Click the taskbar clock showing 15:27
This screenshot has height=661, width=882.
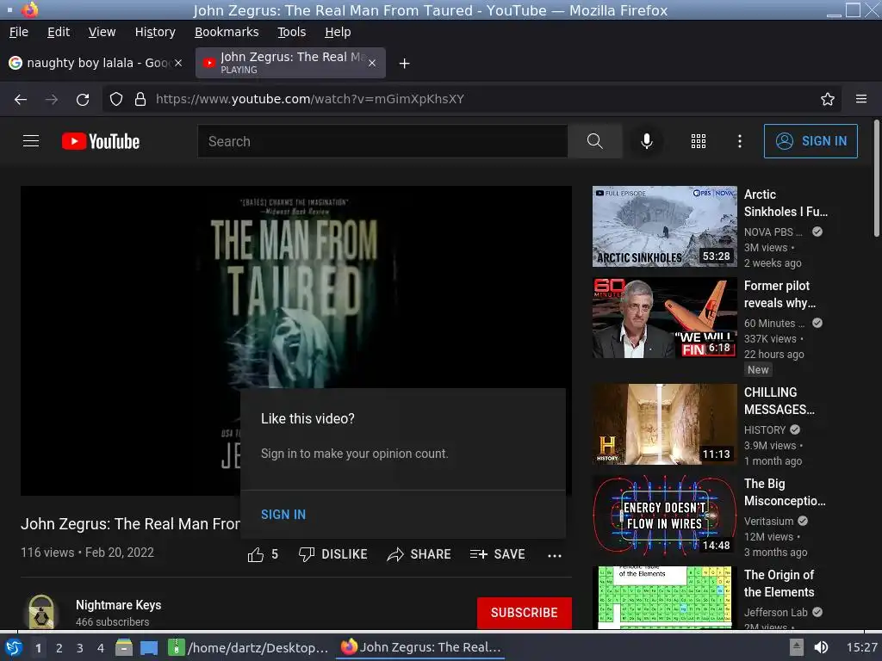point(861,647)
